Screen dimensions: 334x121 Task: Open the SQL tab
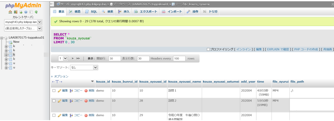pyautogui.click(x=91, y=12)
